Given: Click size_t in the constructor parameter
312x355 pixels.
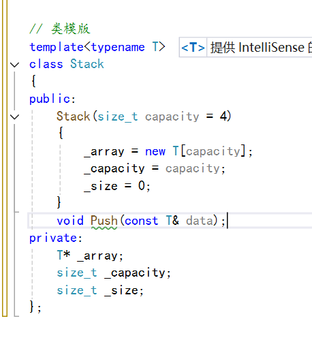Looking at the screenshot, I should pos(118,117).
